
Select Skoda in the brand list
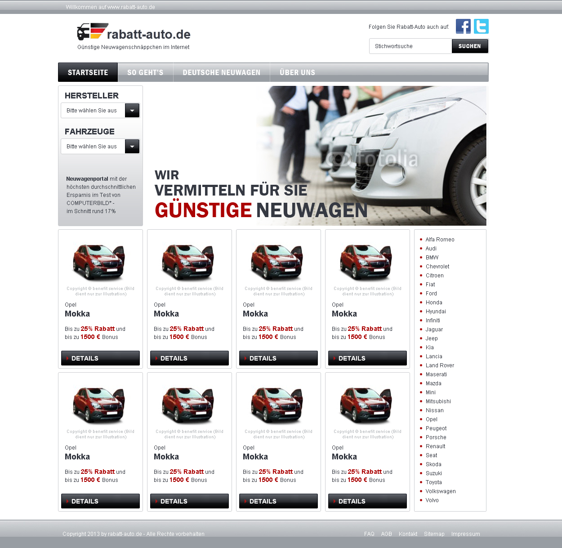tap(433, 464)
